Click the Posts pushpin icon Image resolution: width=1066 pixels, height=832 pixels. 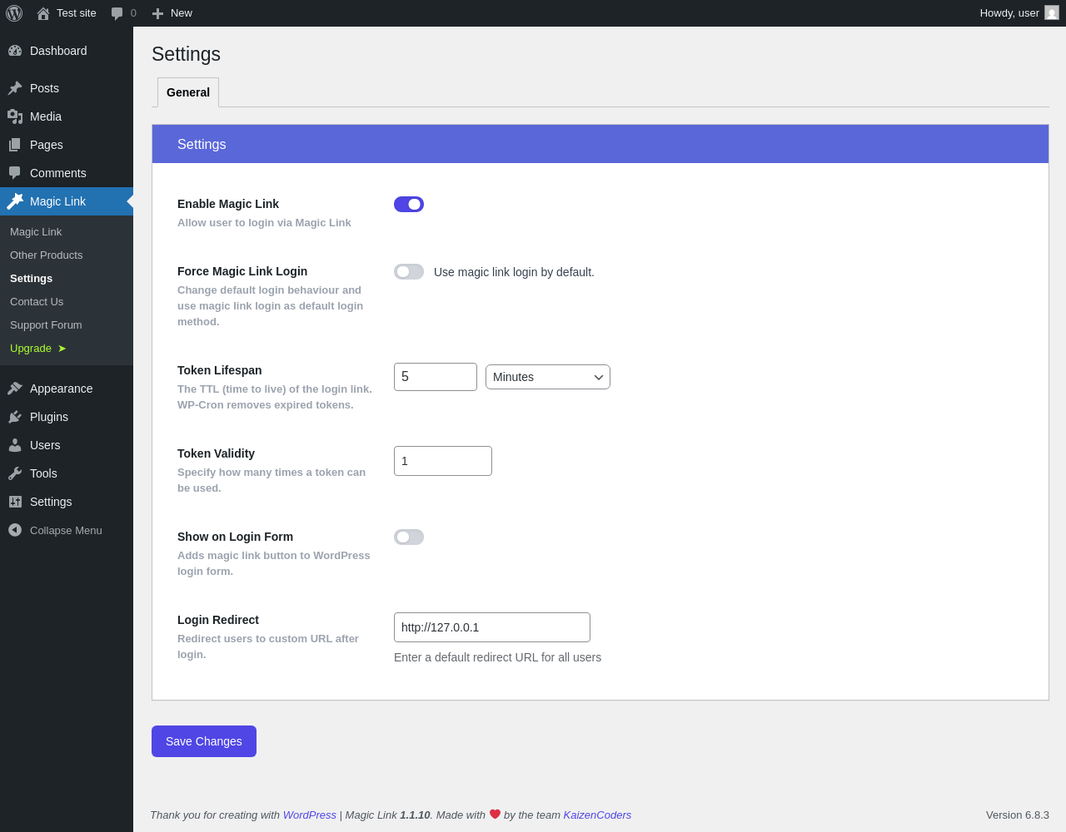point(15,88)
